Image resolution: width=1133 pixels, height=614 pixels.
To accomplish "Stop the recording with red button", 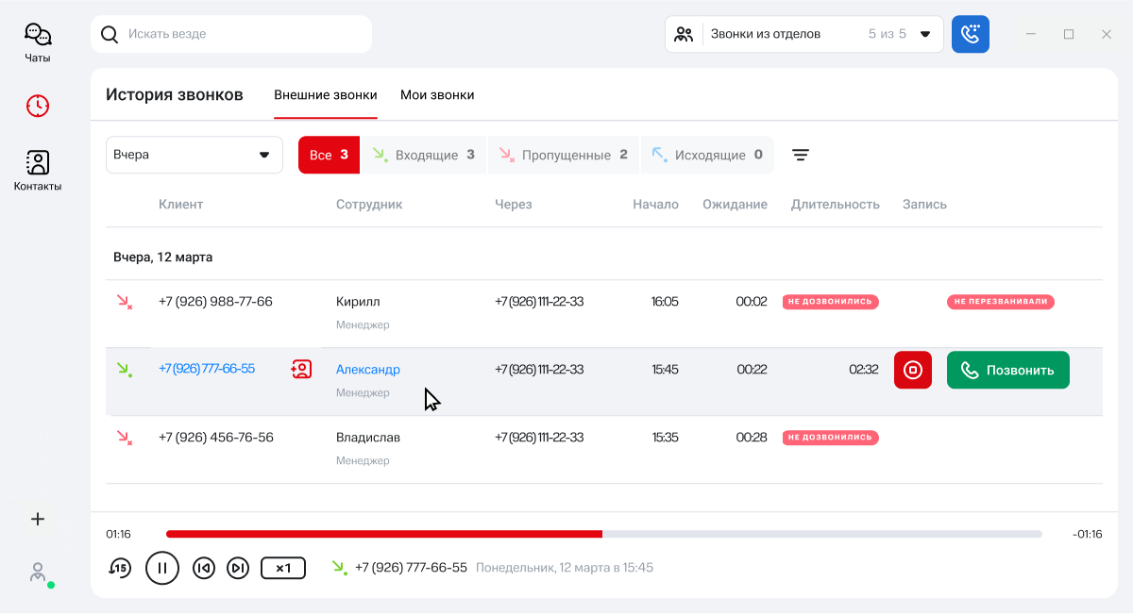I will tap(913, 370).
